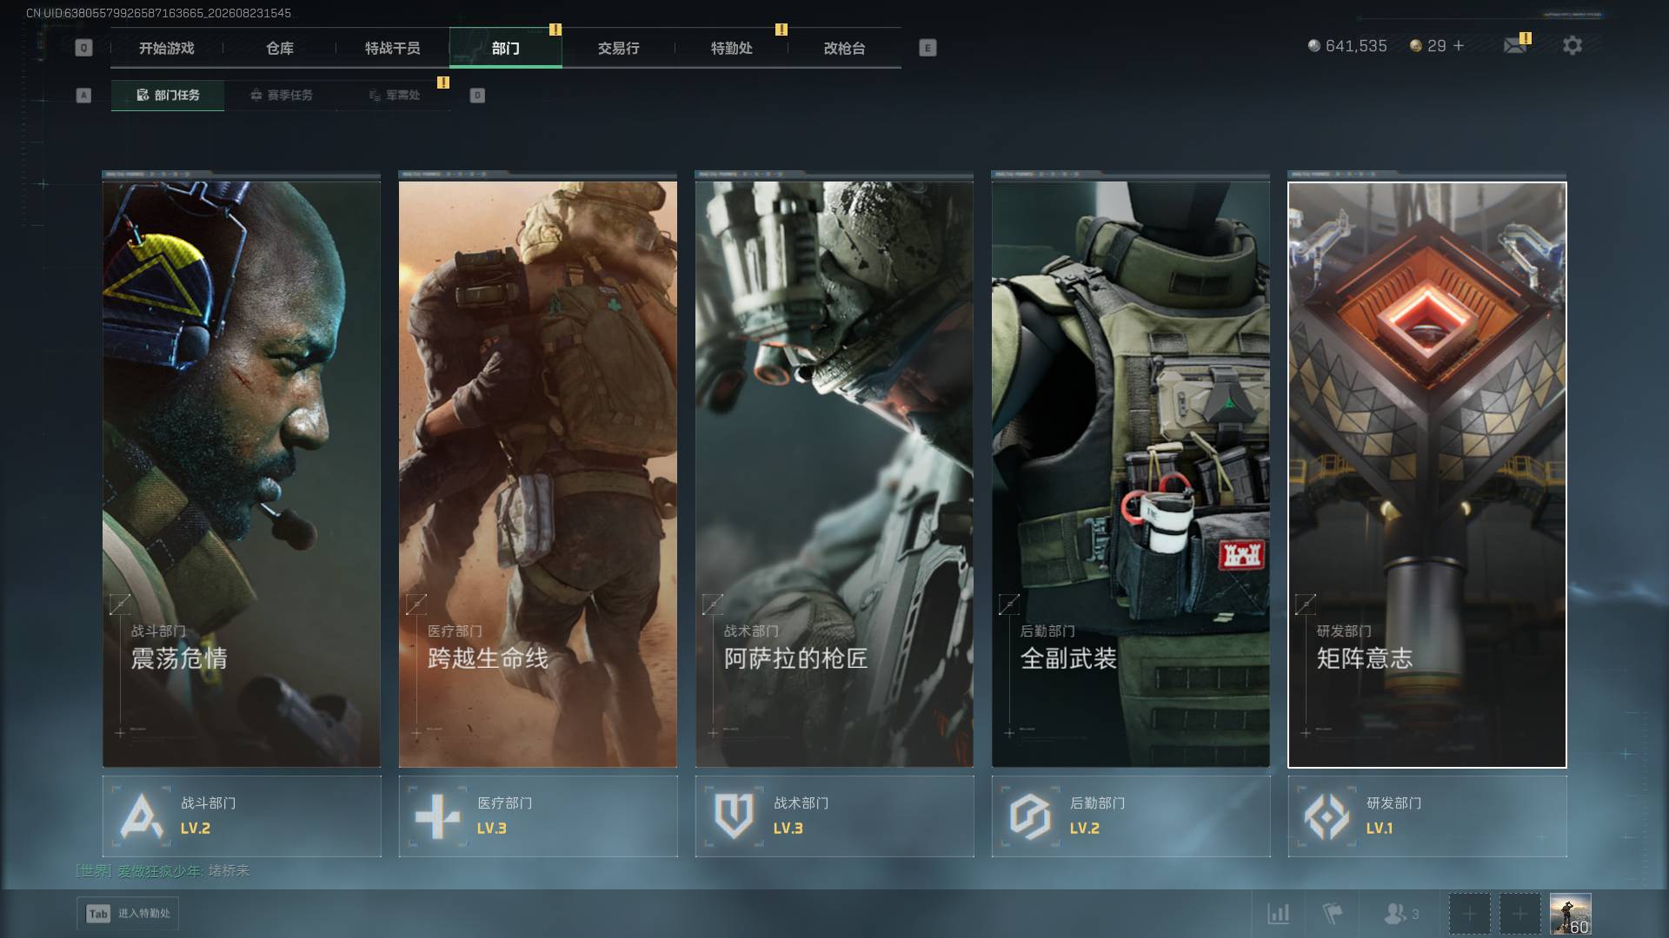Click the second empty squad slot plus
Screen dimensions: 1669x938
tap(1519, 914)
